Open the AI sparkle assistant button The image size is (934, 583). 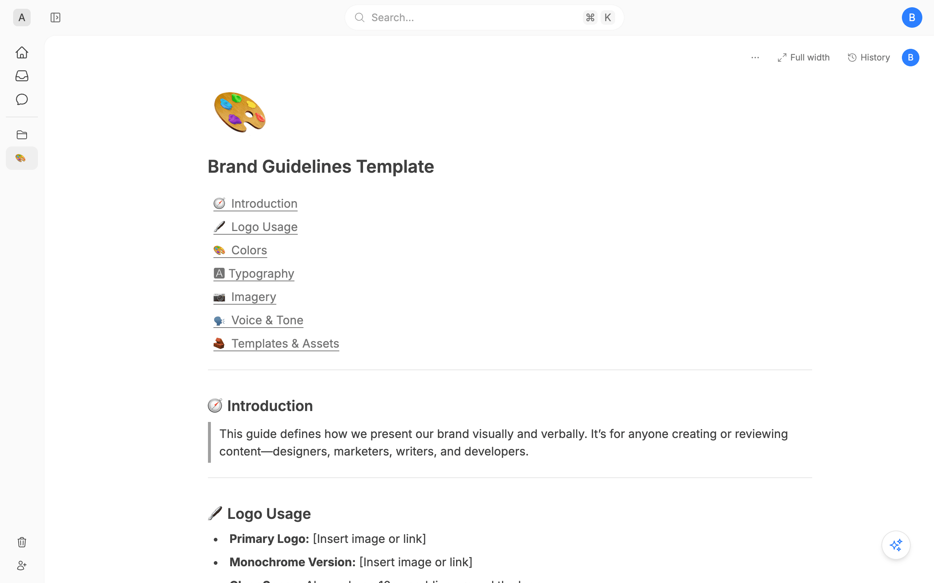[896, 545]
